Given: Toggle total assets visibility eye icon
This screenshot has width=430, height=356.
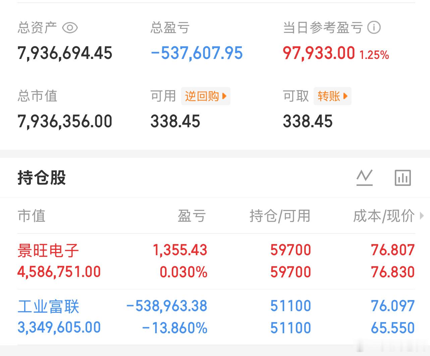Looking at the screenshot, I should click(x=70, y=27).
